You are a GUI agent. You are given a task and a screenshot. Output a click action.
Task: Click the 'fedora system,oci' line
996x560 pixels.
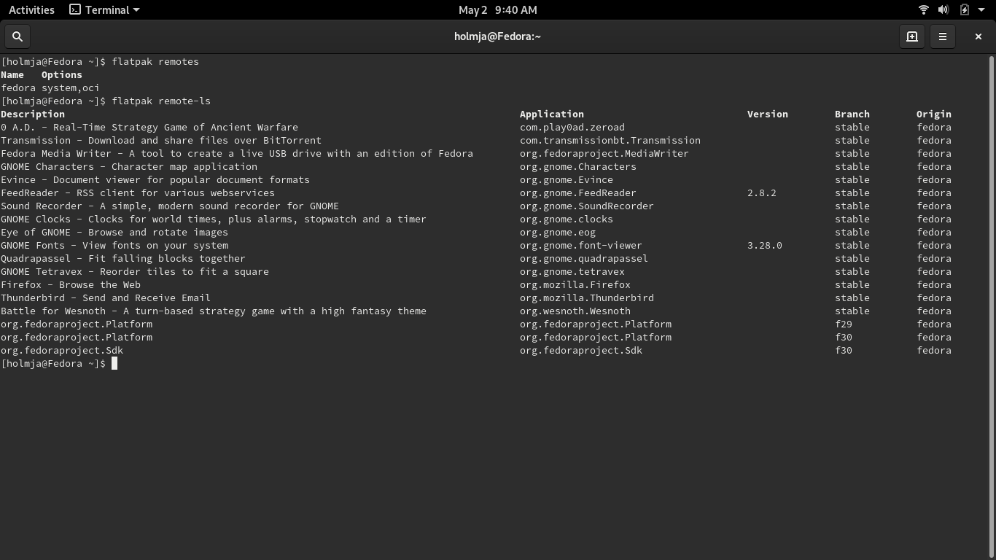[50, 87]
